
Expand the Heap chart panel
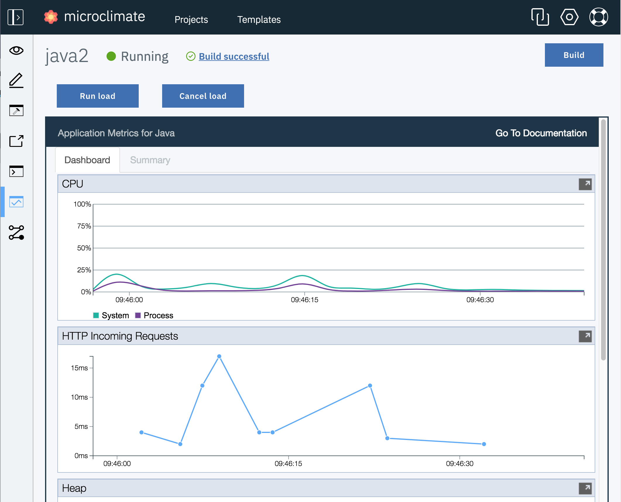click(585, 488)
